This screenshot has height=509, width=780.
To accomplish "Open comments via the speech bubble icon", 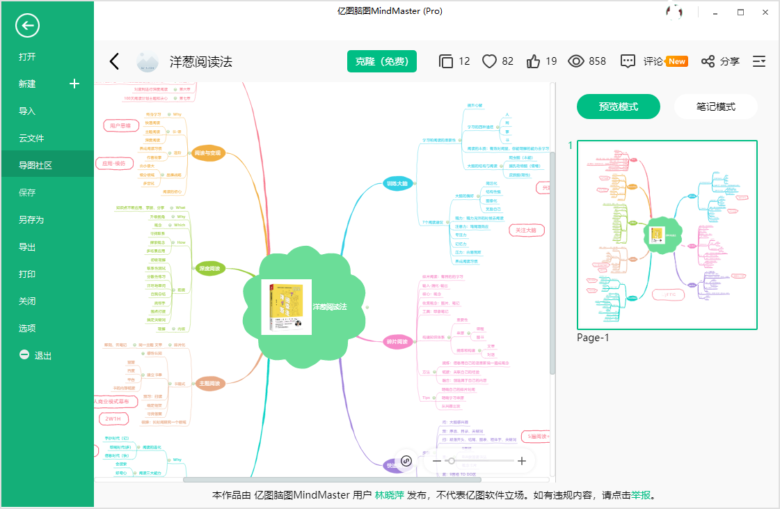I will pyautogui.click(x=628, y=61).
